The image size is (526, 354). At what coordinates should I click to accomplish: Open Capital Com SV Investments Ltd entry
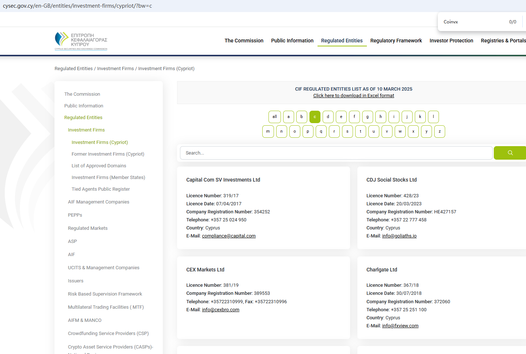(x=223, y=180)
